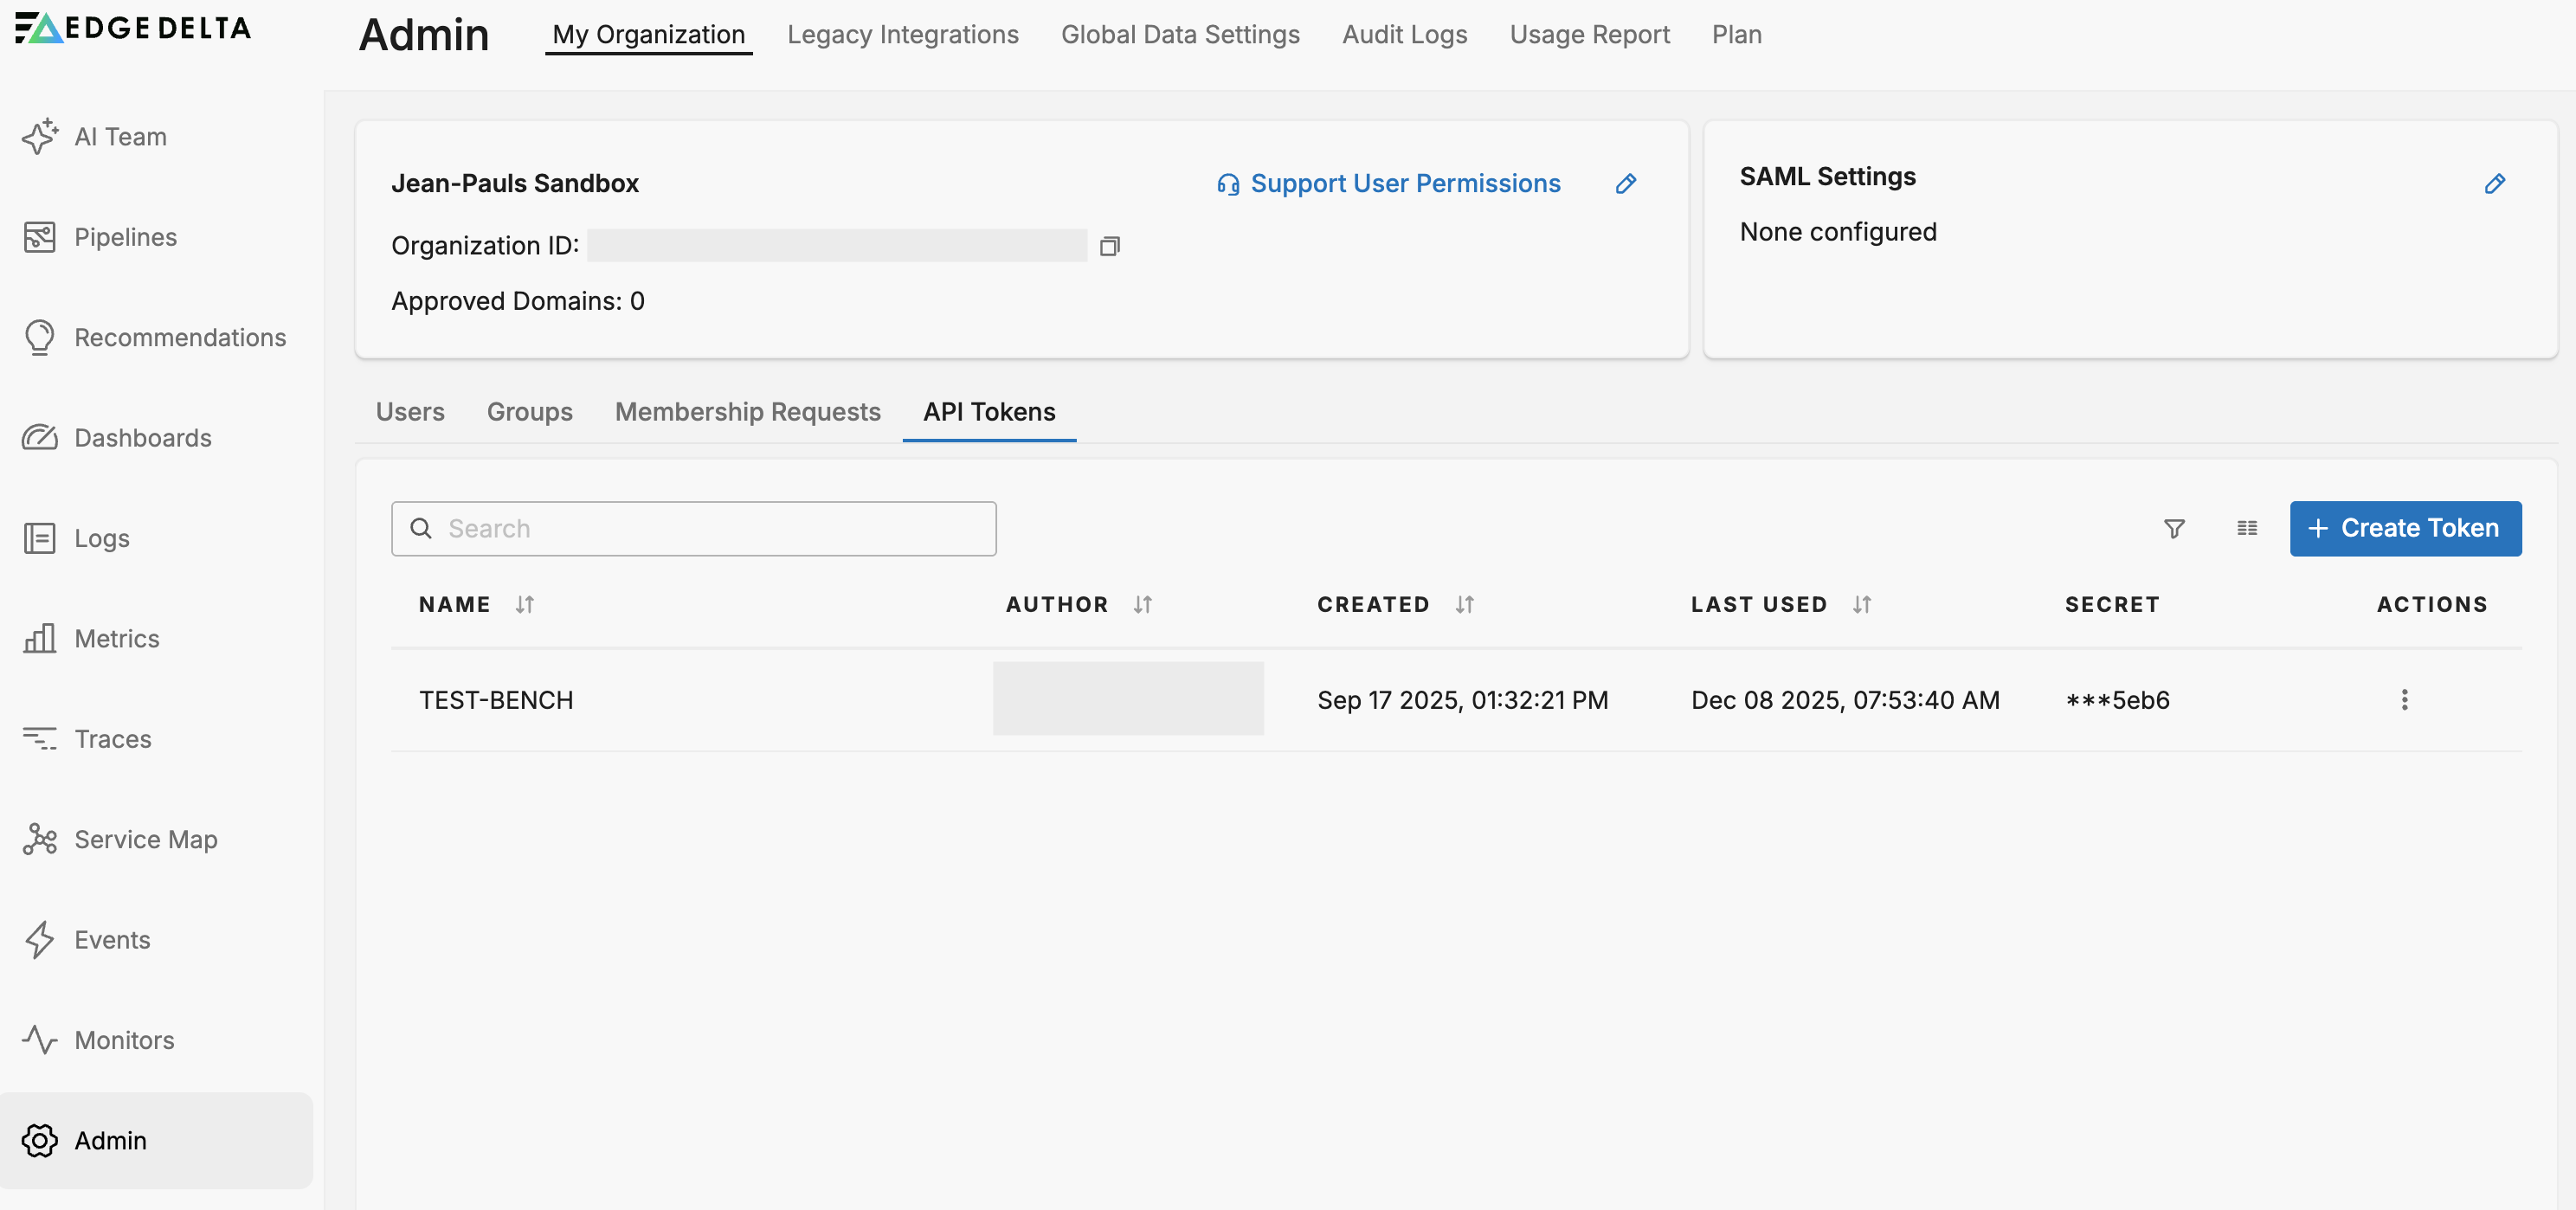This screenshot has height=1210, width=2576.
Task: Switch to the Audit Logs tab
Action: pyautogui.click(x=1404, y=34)
